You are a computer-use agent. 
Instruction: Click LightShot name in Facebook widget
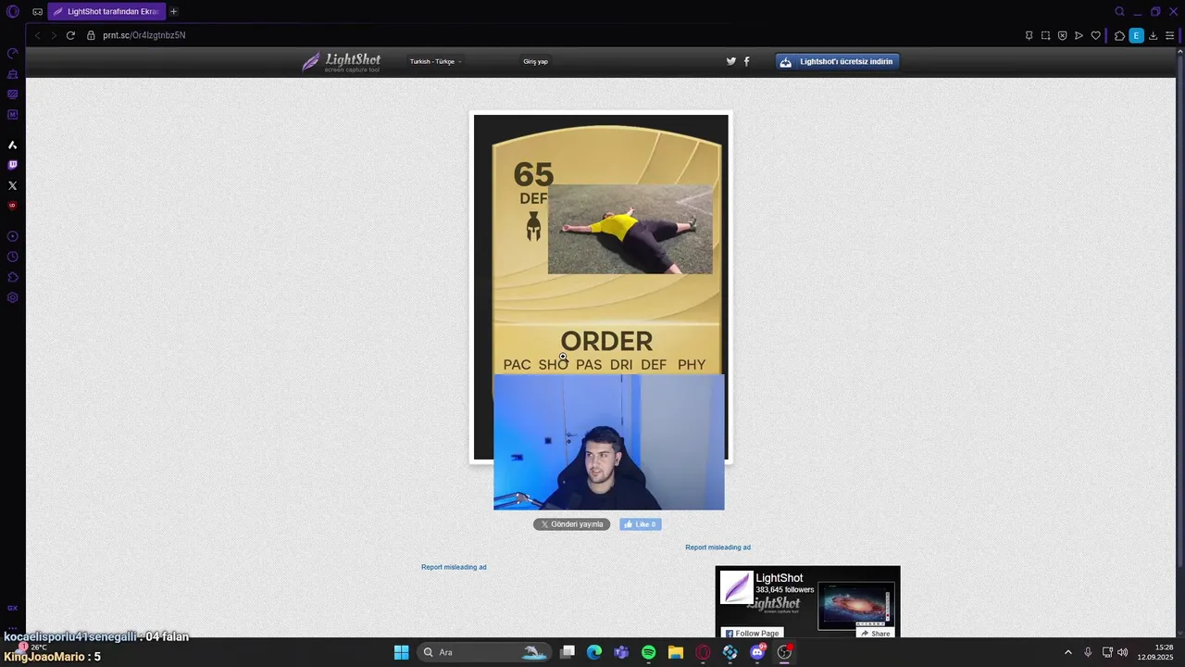(x=779, y=578)
